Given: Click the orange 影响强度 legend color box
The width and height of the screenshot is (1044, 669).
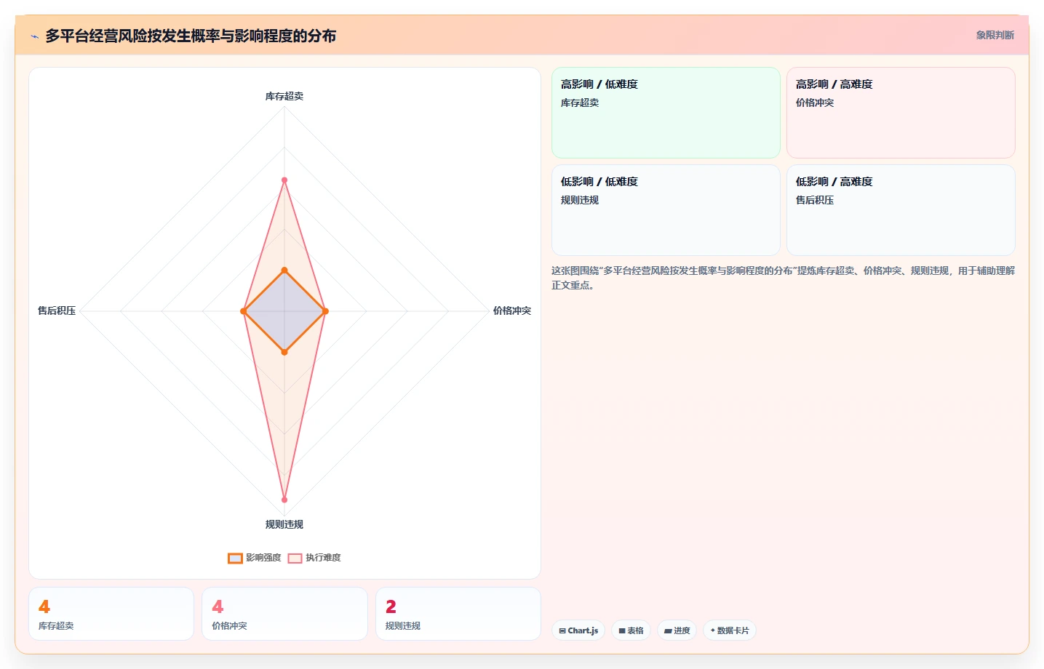Looking at the screenshot, I should click(x=235, y=558).
